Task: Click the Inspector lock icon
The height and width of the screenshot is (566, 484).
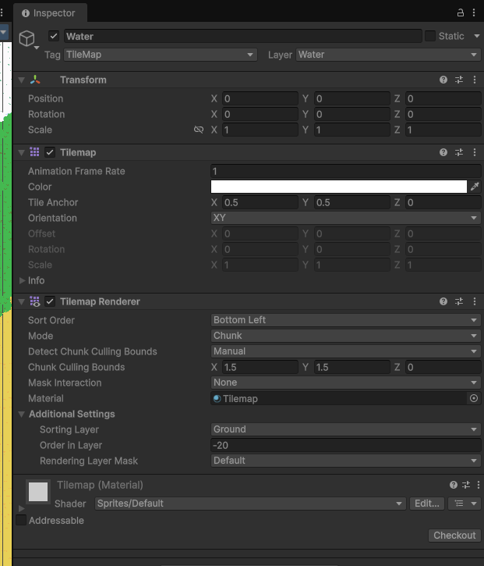Action: click(x=460, y=12)
